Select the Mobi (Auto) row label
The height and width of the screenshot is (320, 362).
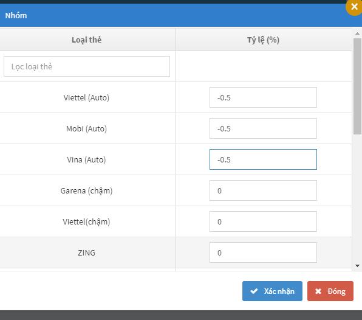(86, 128)
